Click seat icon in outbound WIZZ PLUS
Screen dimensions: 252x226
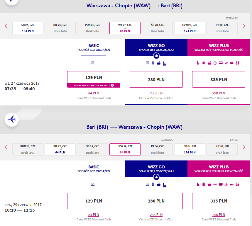198,63
